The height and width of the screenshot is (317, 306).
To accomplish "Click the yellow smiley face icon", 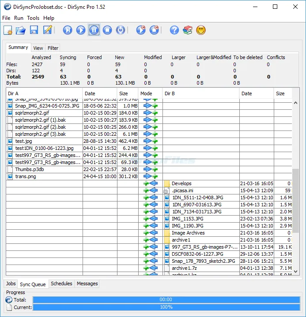I will (x=201, y=30).
